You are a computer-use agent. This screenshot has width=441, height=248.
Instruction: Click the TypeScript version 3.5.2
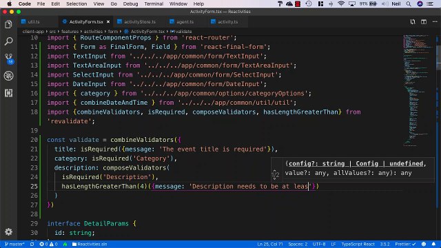(x=384, y=244)
